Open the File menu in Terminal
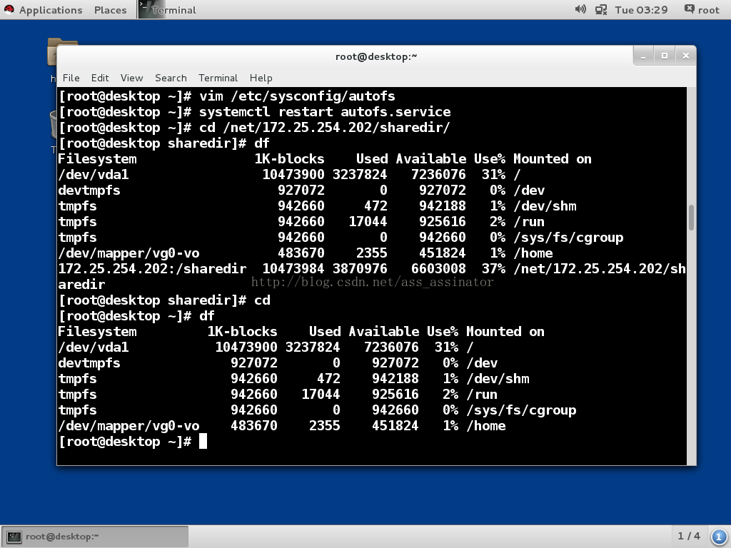Image resolution: width=731 pixels, height=548 pixels. [x=71, y=78]
